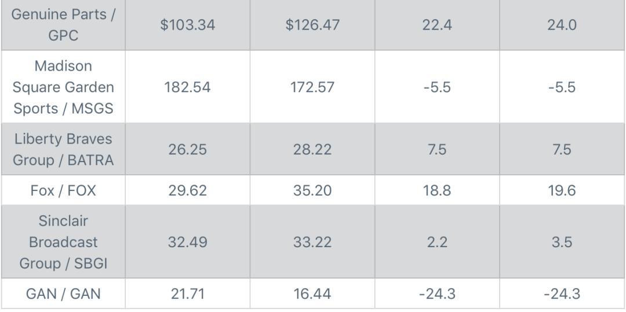626x312 pixels.
Task: Select the Genuine Parts / GPC cell
Action: pyautogui.click(x=63, y=25)
